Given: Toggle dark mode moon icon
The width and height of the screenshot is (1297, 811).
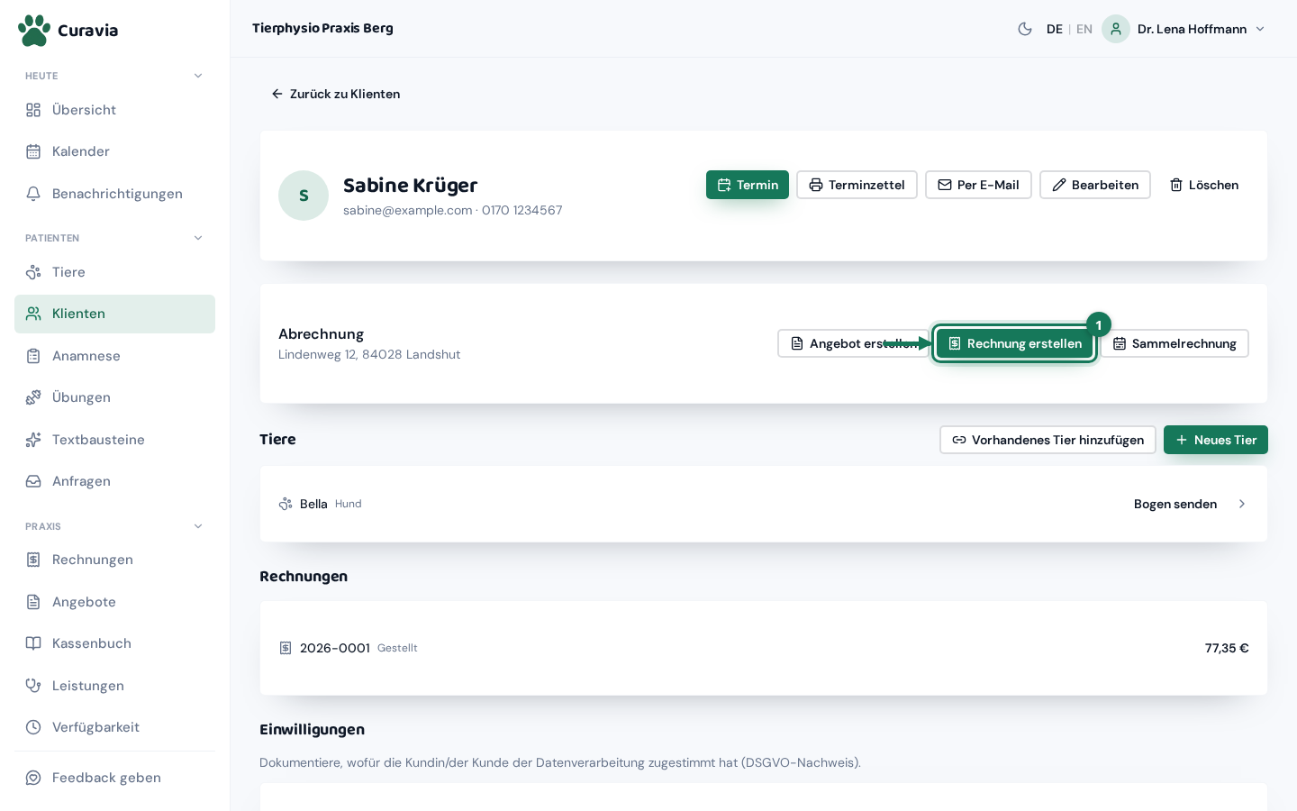Looking at the screenshot, I should pos(1025,29).
